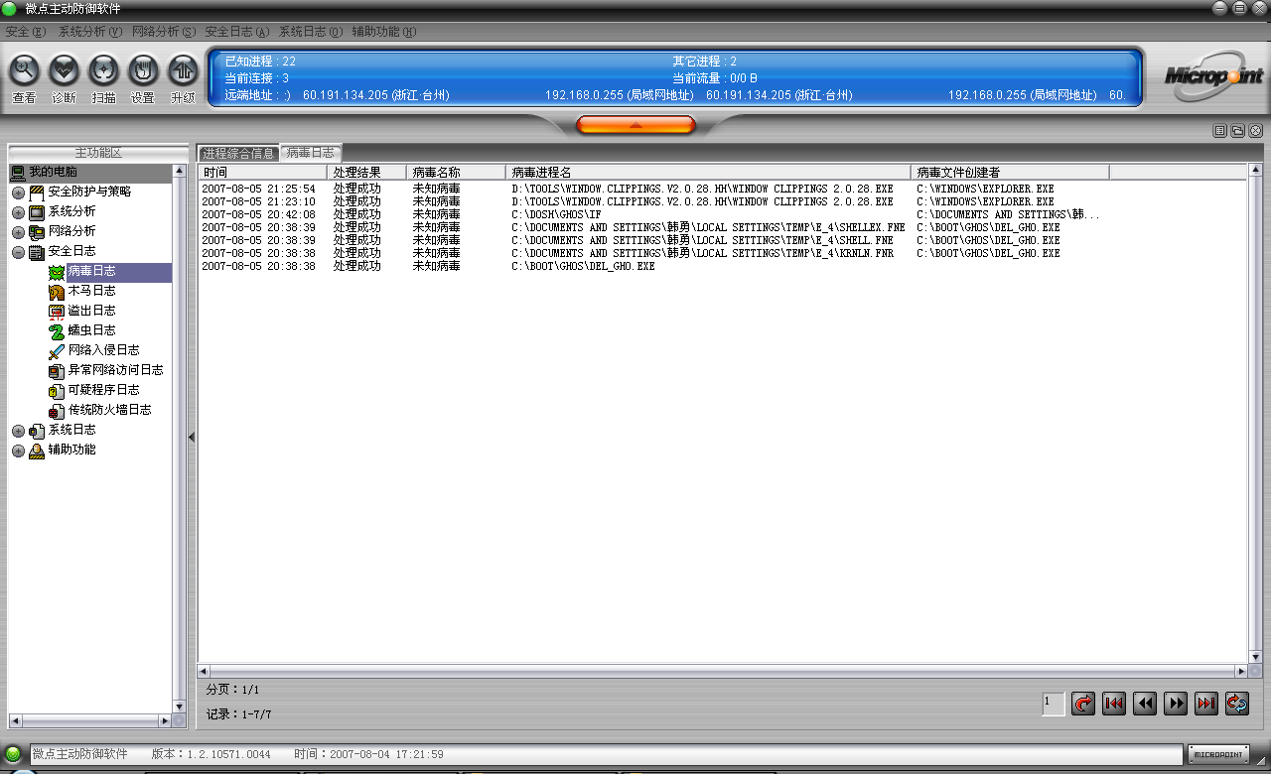Viewport: 1271px width, 774px height.
Task: Open the 系统日志 (D) menu
Action: pyautogui.click(x=311, y=32)
